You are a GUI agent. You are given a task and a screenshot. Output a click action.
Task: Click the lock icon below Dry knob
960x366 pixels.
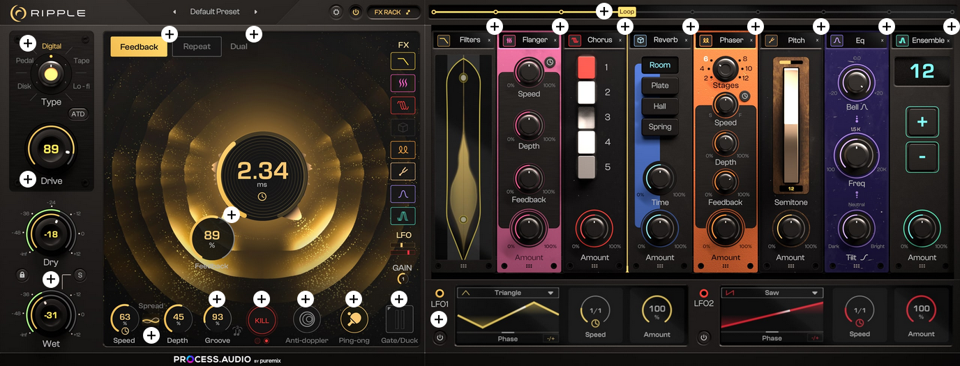tap(21, 275)
